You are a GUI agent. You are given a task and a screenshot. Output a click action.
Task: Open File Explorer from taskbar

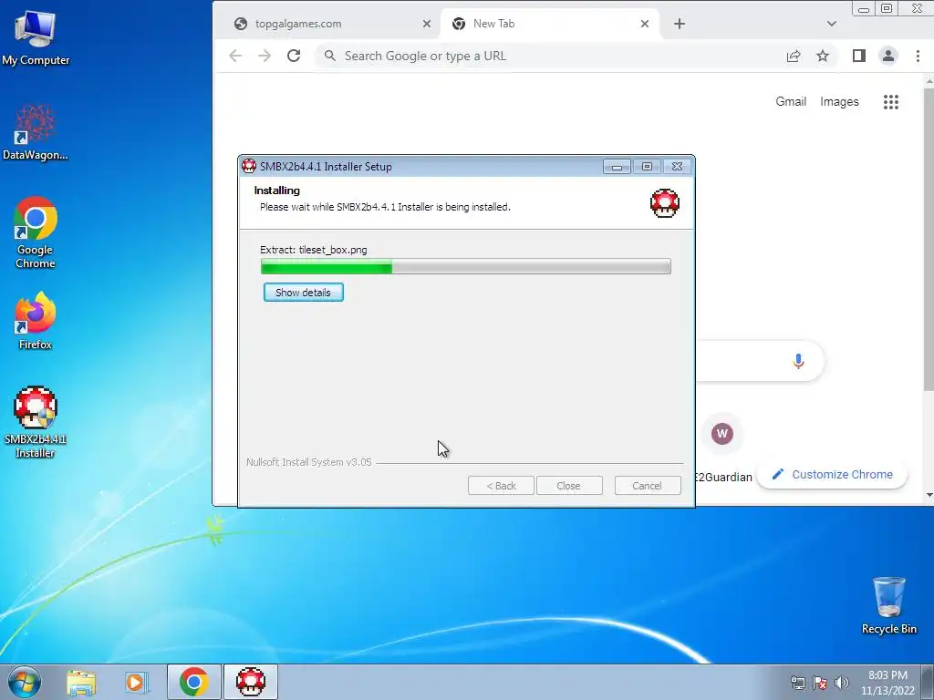click(81, 682)
